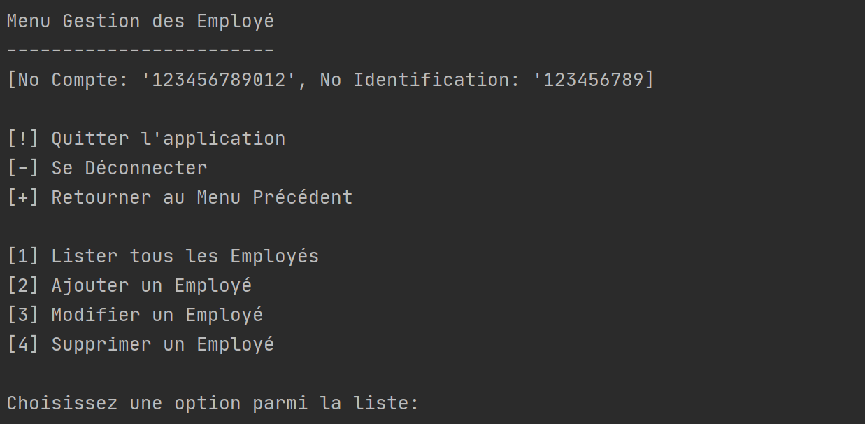Click the [-] bracket shortcut marker
The image size is (865, 424).
click(x=23, y=168)
